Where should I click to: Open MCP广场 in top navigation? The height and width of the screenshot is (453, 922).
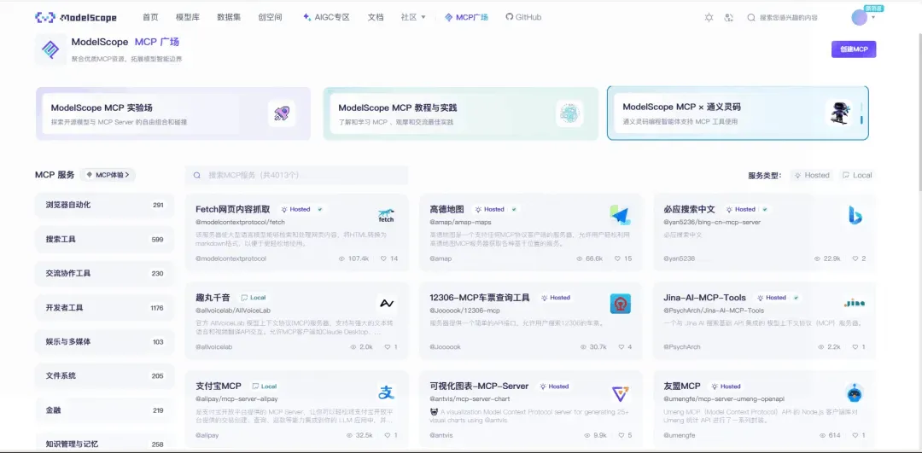pos(467,18)
